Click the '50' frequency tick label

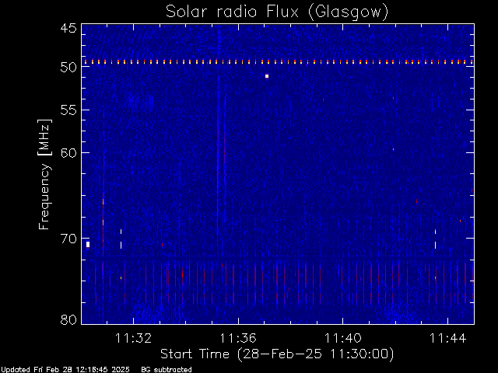68,68
